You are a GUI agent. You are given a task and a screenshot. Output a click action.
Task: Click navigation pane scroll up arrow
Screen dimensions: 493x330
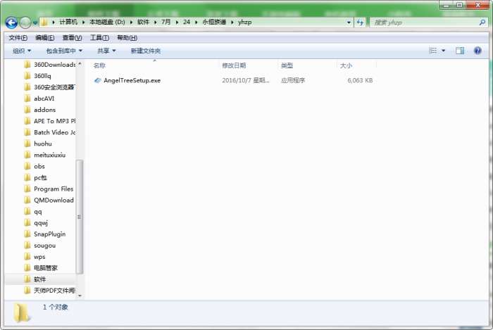(x=80, y=64)
